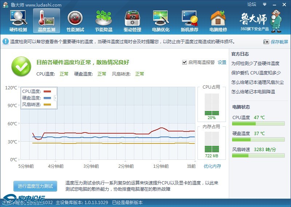Select the 新机推荐 new PC recommendation icon

pyautogui.click(x=190, y=21)
